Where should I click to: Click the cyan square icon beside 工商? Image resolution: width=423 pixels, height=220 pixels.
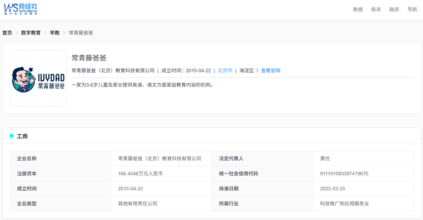pos(12,136)
